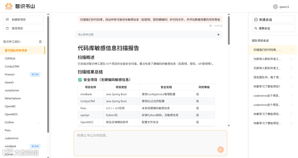Click the 项目类型 column header
This screenshot has height=158, width=298.
click(121, 87)
